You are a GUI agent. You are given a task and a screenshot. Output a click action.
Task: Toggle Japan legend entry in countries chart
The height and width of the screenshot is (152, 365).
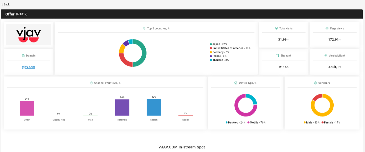[219, 44]
